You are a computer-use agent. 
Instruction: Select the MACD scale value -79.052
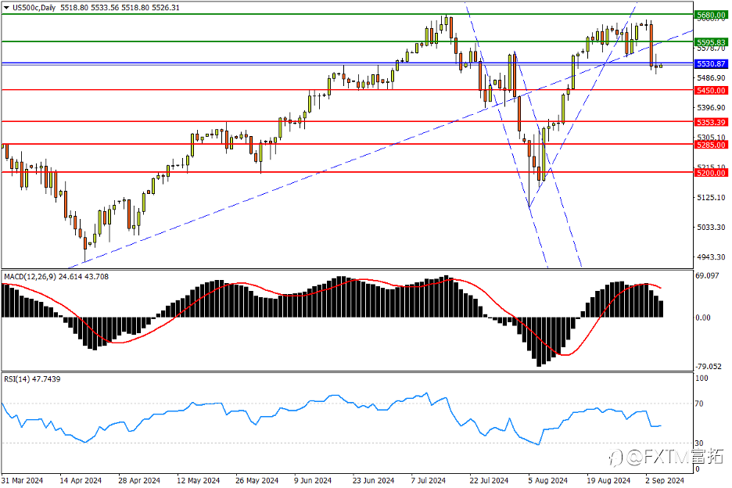[709, 366]
